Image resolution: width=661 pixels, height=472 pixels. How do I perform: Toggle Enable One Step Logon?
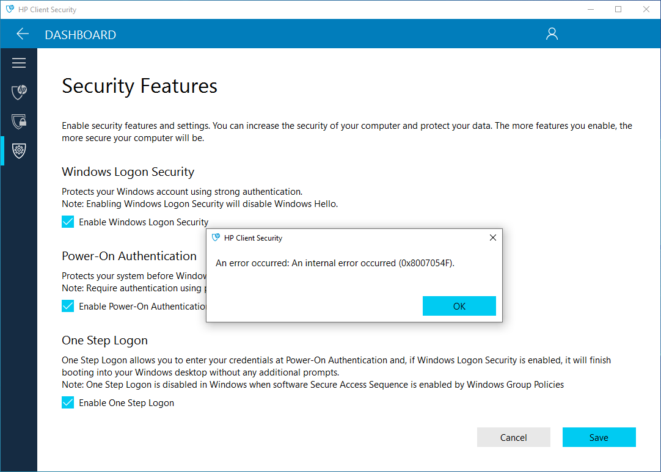pos(68,402)
